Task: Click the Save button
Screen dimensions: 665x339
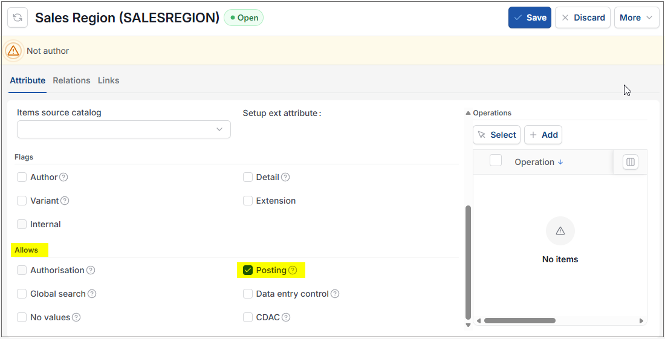Action: 530,18
